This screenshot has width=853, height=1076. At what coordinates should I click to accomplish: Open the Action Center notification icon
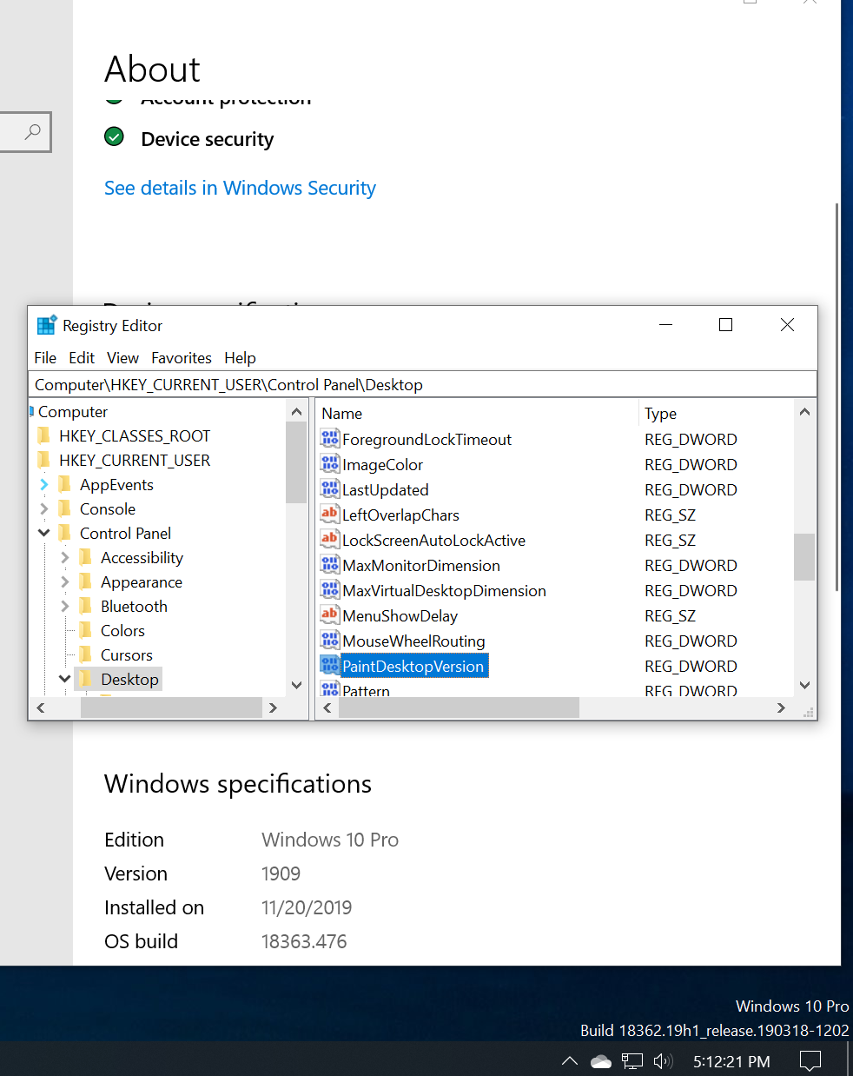coord(810,1060)
